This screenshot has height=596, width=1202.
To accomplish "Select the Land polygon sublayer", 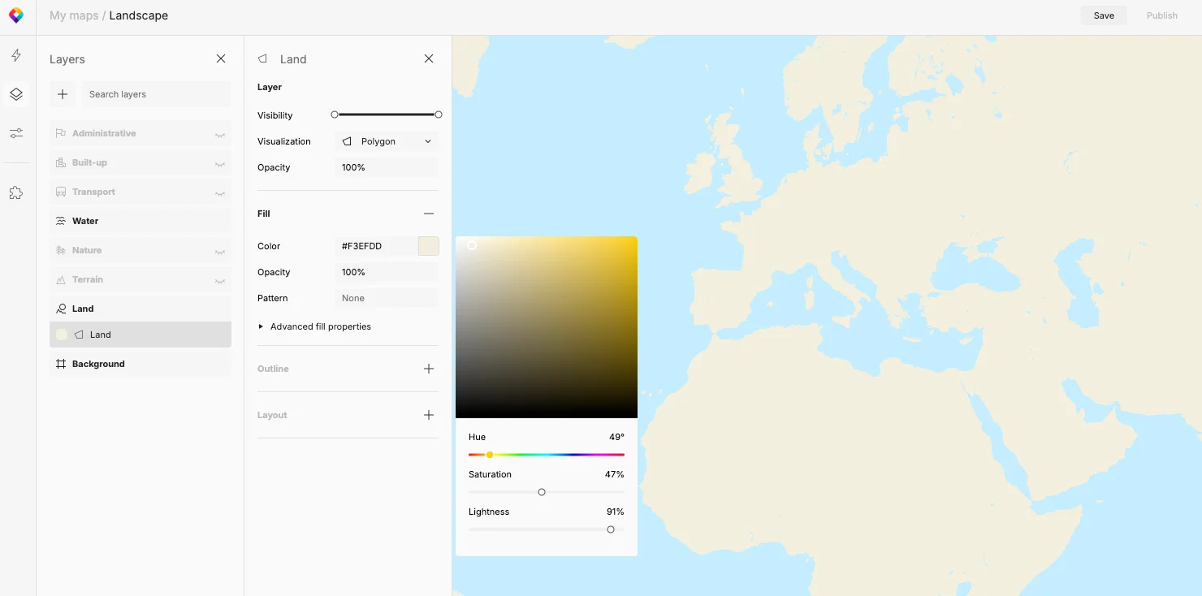I will click(x=141, y=335).
